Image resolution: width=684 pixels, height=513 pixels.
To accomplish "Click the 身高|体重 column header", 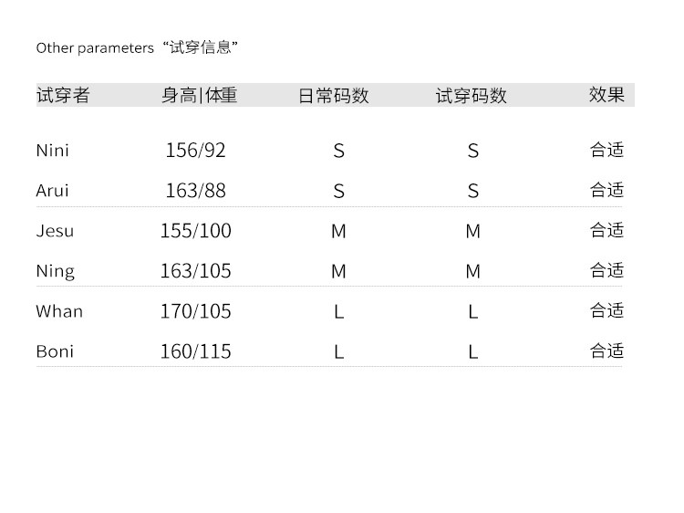I will [x=199, y=95].
